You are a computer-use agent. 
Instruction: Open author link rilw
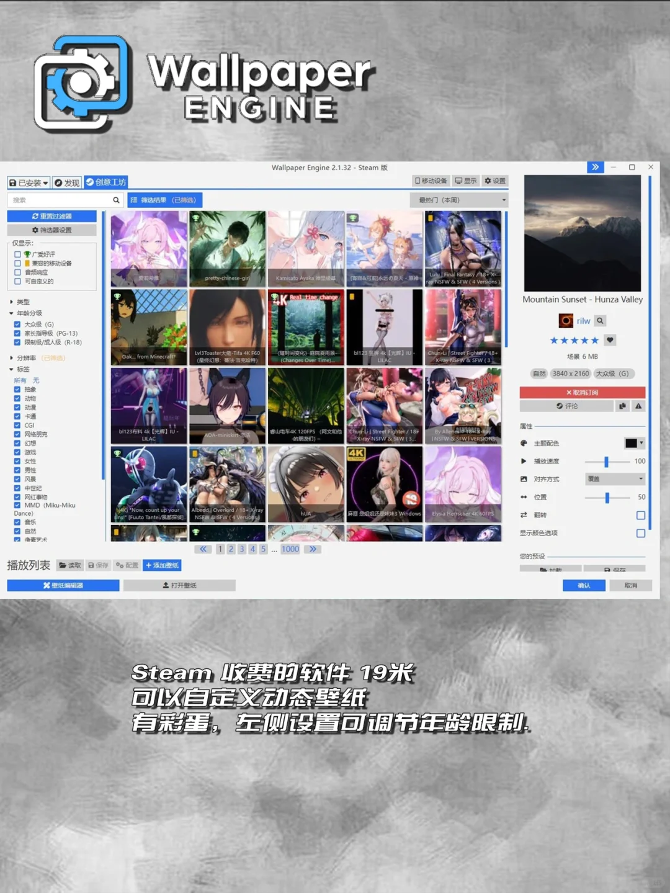583,321
